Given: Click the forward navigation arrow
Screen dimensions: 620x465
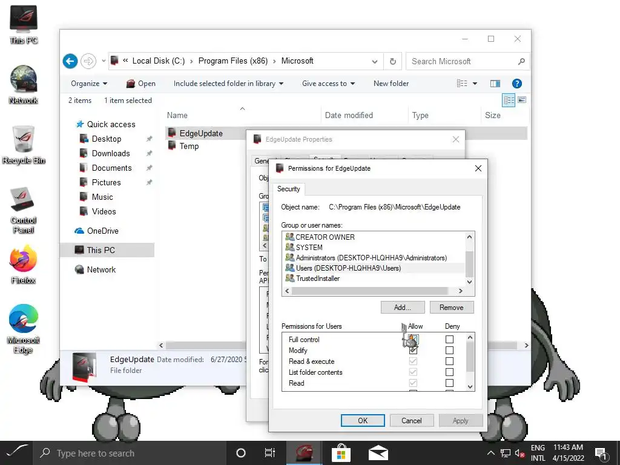Looking at the screenshot, I should click(88, 61).
